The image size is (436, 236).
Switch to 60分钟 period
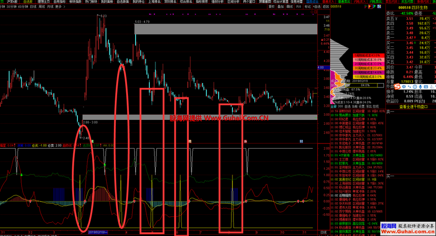click(23, 7)
